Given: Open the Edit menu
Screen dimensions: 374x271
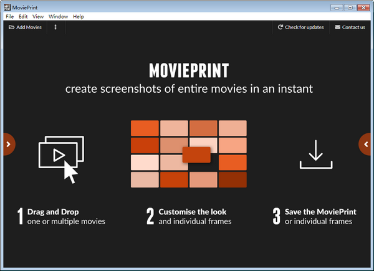Looking at the screenshot, I should pyautogui.click(x=23, y=16).
